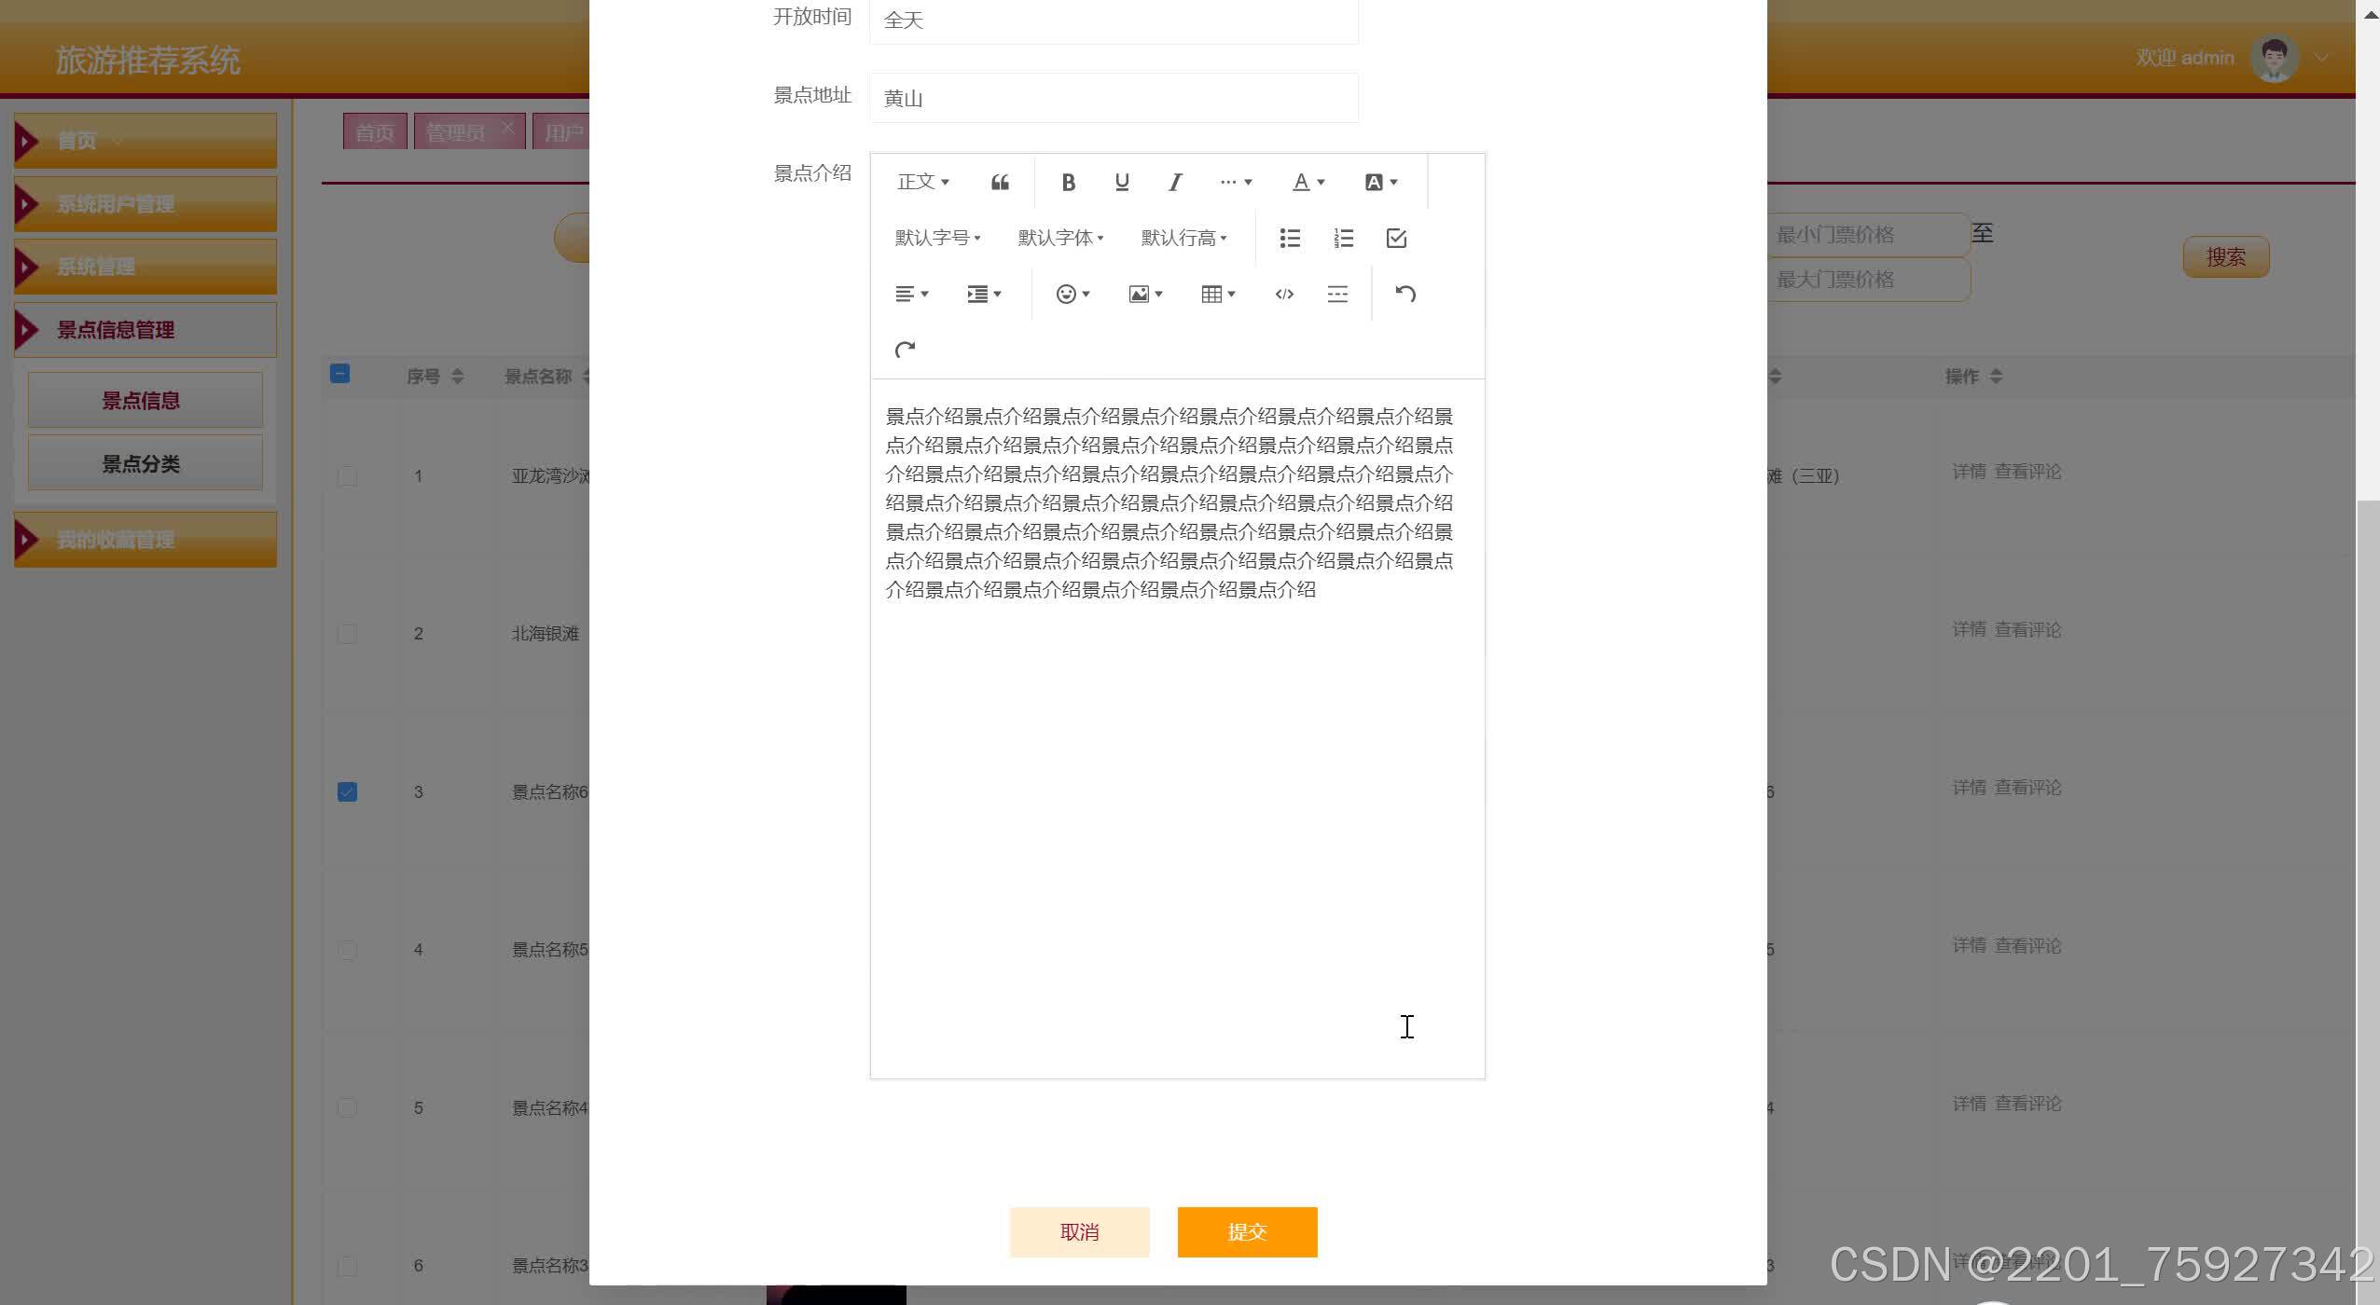2380x1305 pixels.
Task: Collapse the 景点信息管理 sidebar menu
Action: [x=145, y=330]
